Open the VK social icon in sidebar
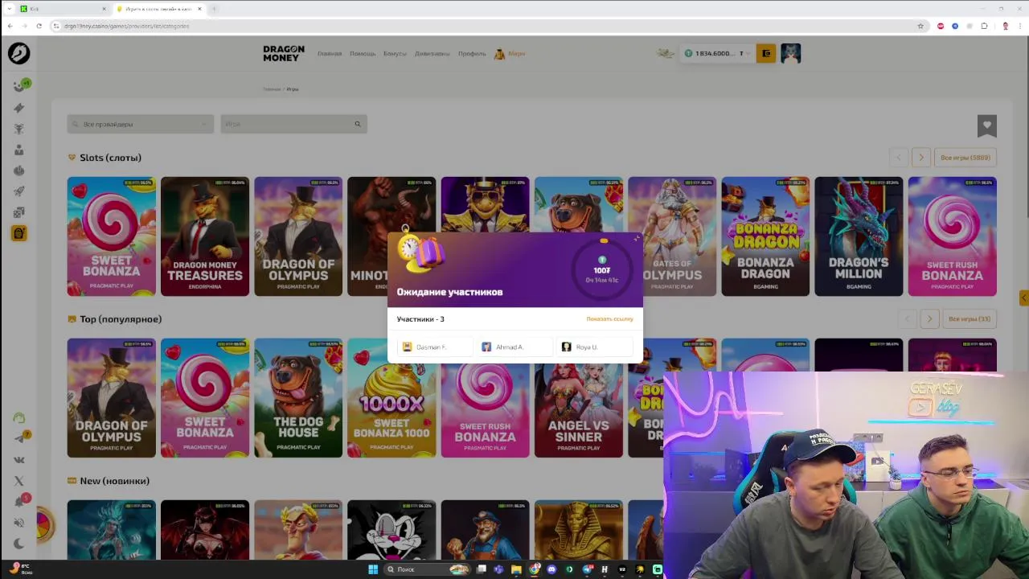Screen dimensions: 1029x579 [x=18, y=460]
